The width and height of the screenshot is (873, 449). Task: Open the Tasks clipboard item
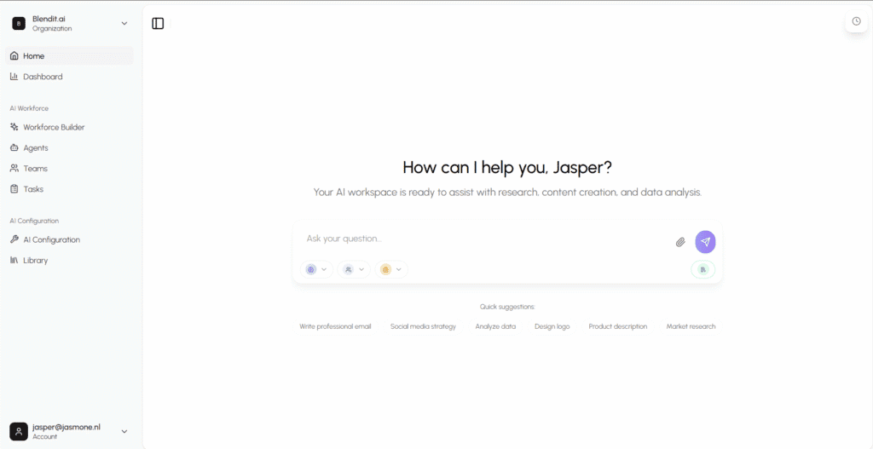(70, 189)
